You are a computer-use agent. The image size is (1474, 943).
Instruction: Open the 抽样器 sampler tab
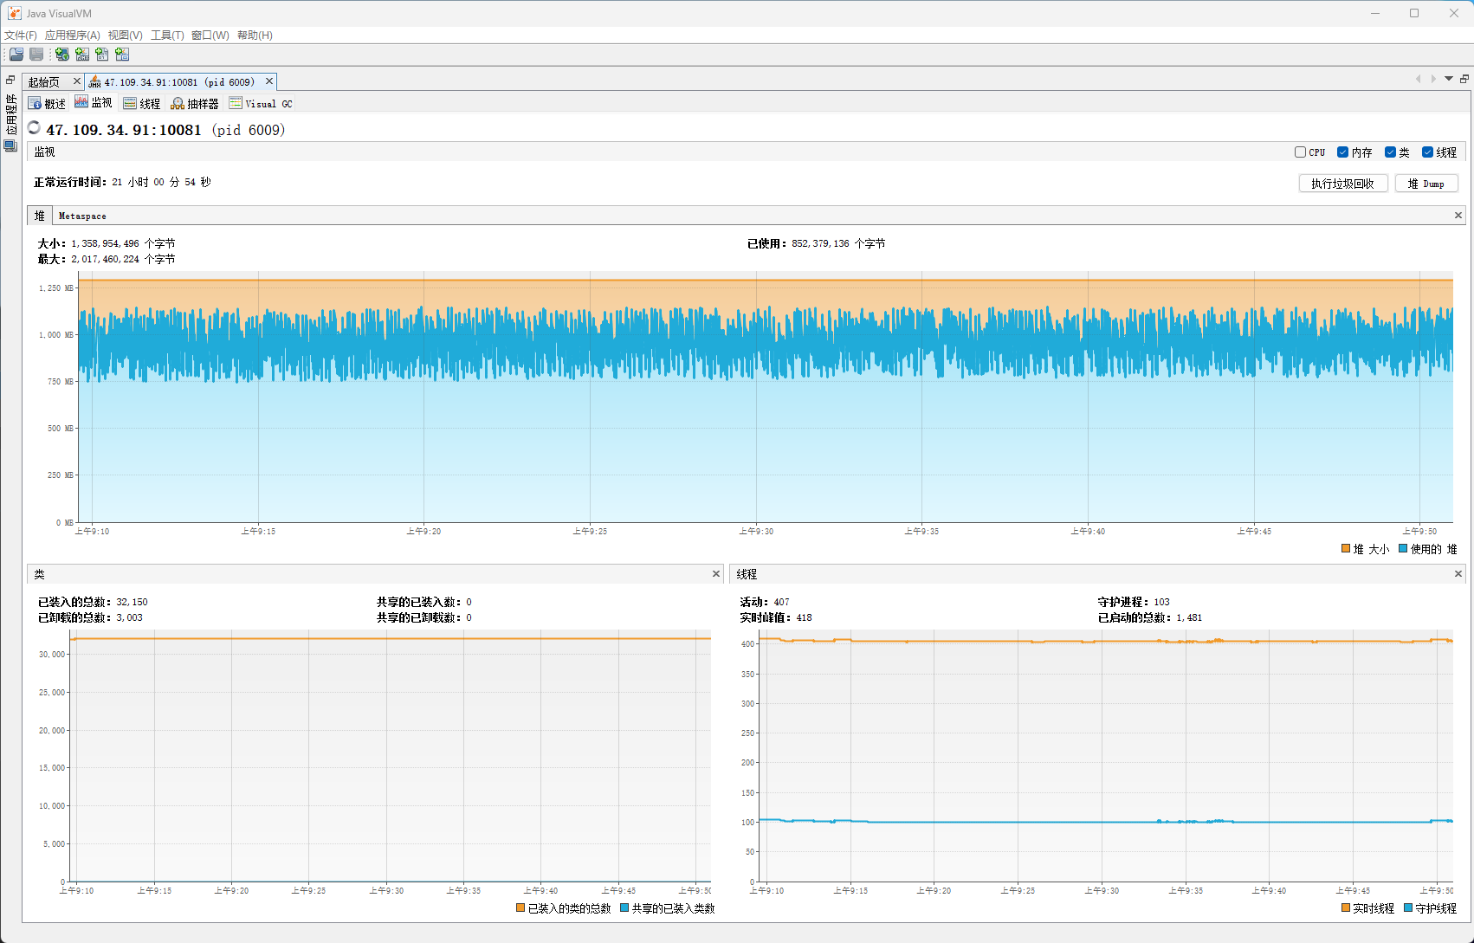pyautogui.click(x=195, y=104)
